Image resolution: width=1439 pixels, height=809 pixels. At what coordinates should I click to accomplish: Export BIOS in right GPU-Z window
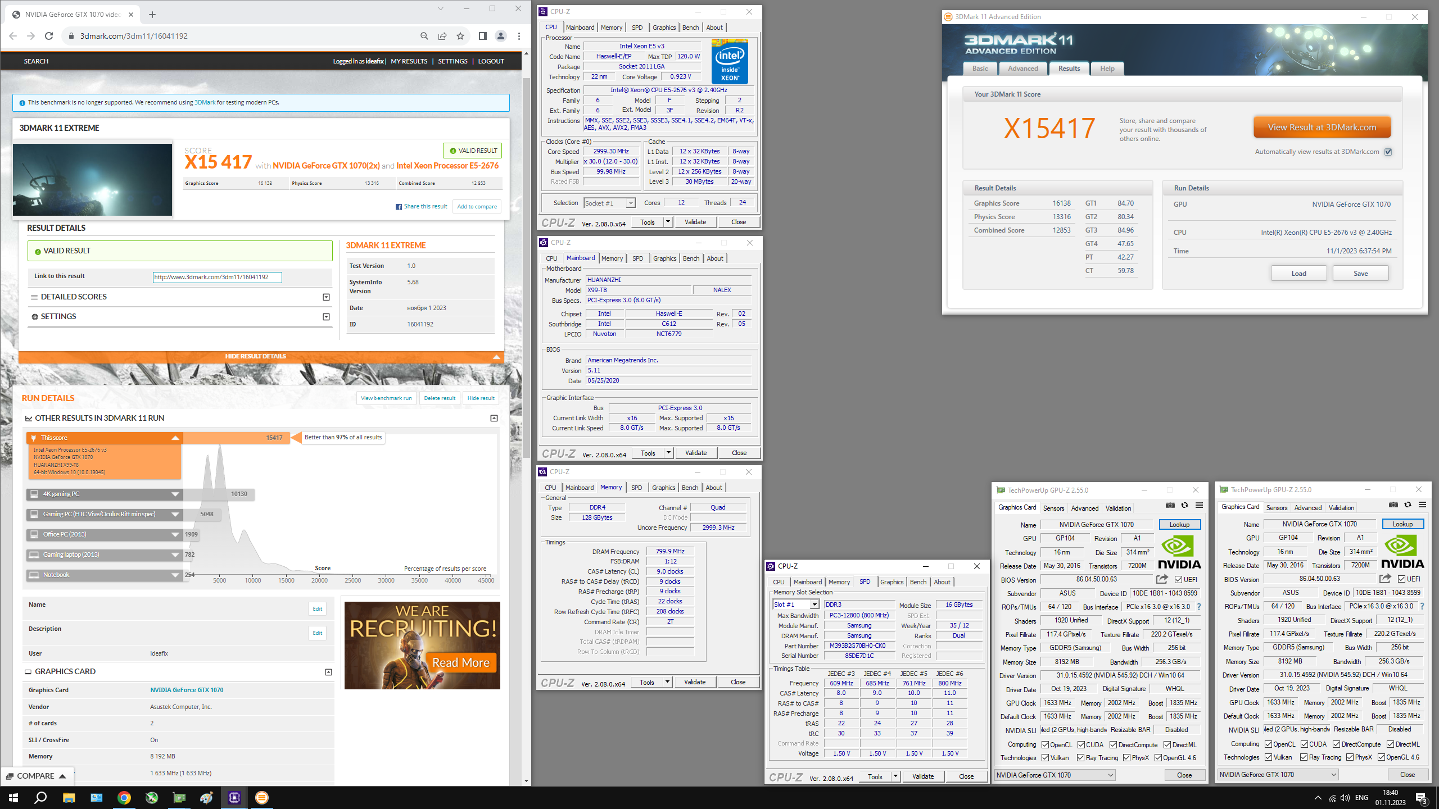pyautogui.click(x=1385, y=578)
